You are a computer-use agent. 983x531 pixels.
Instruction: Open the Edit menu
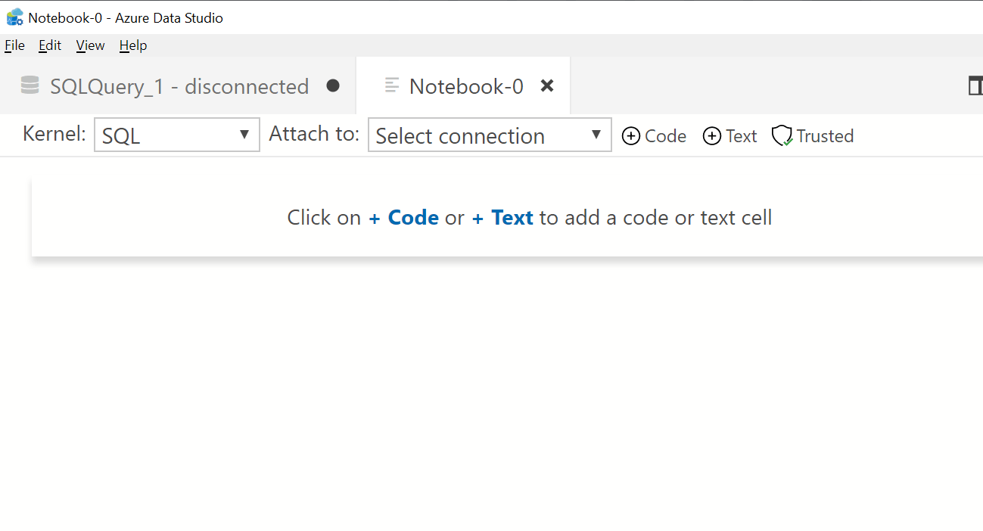pyautogui.click(x=50, y=45)
